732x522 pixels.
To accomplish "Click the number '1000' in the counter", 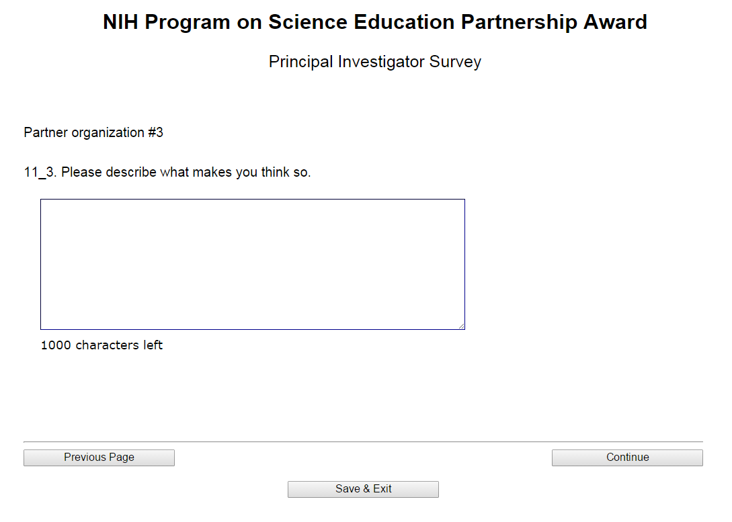I will pyautogui.click(x=56, y=345).
